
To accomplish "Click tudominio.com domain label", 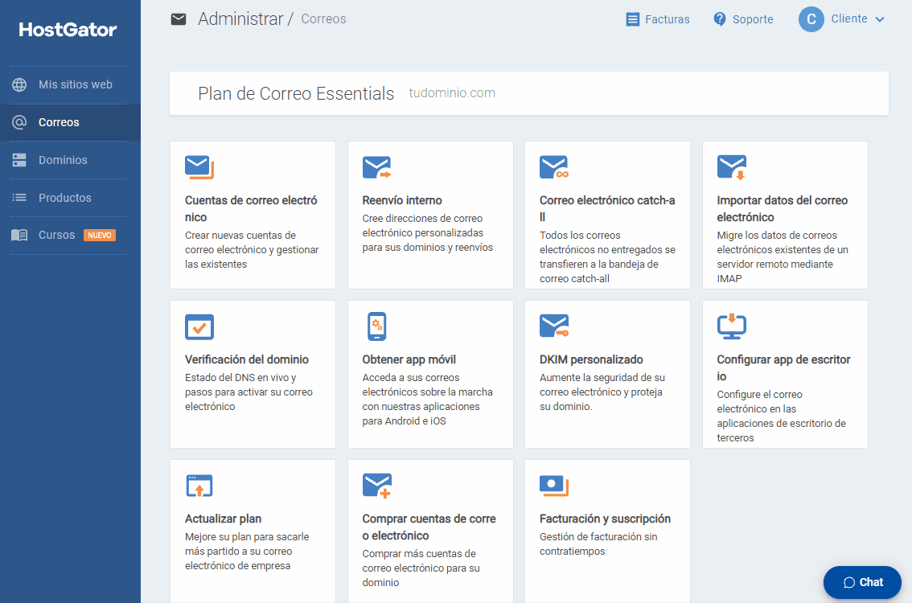I will (452, 93).
